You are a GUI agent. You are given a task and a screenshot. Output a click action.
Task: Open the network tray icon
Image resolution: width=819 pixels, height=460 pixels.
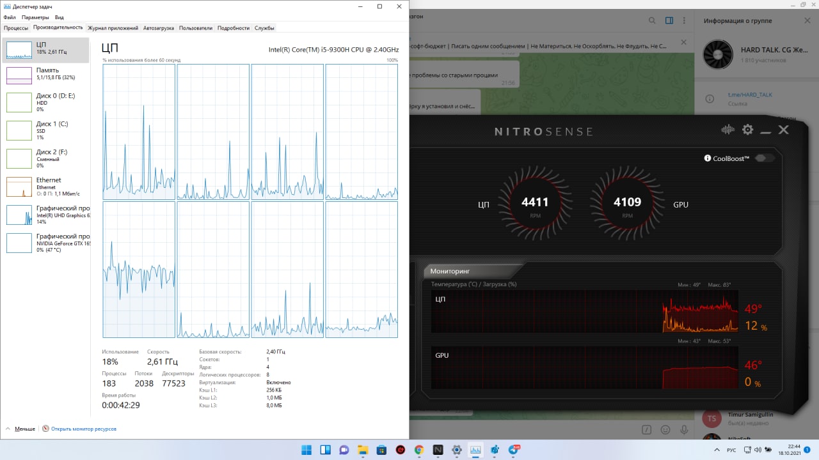point(747,450)
